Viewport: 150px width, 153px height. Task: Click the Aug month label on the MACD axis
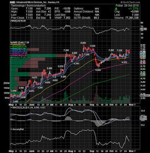point(70,105)
